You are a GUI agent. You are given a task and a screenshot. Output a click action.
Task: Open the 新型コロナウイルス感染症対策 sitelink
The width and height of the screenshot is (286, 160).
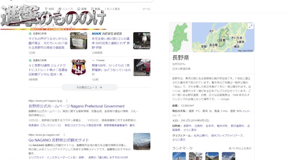pos(83,125)
